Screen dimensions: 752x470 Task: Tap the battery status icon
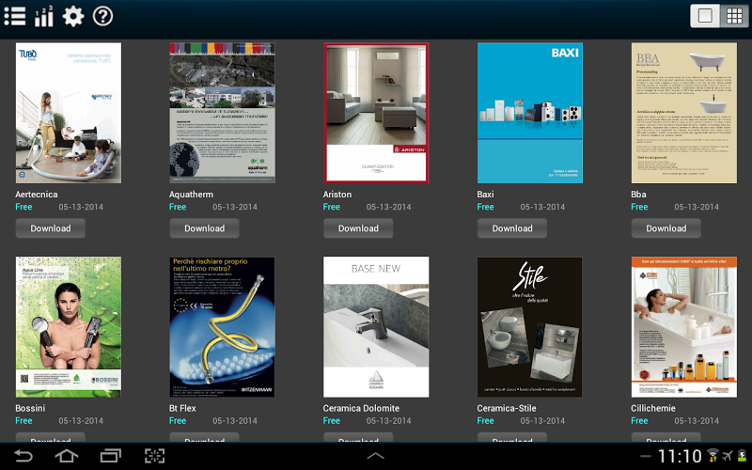pos(743,455)
